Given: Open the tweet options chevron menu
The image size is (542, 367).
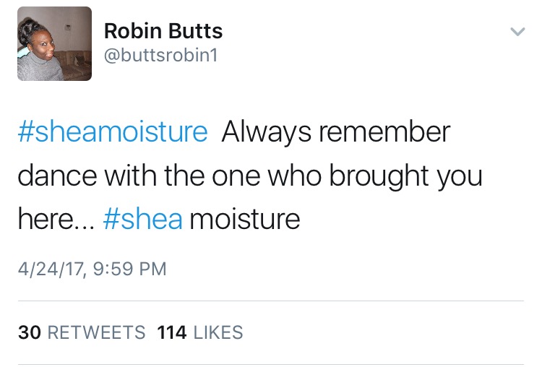Looking at the screenshot, I should tap(517, 32).
